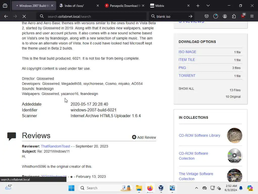Expand the list all tabs chevron
The height and width of the screenshot is (194, 258).
point(208,6)
